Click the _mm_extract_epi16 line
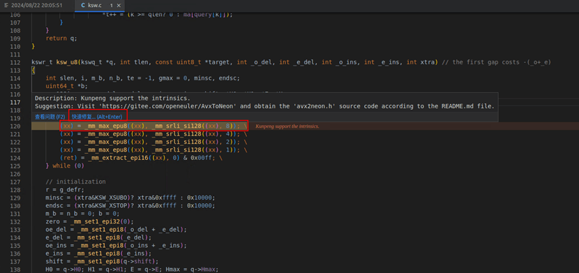Viewport: 579px width, 273px height. pos(141,158)
